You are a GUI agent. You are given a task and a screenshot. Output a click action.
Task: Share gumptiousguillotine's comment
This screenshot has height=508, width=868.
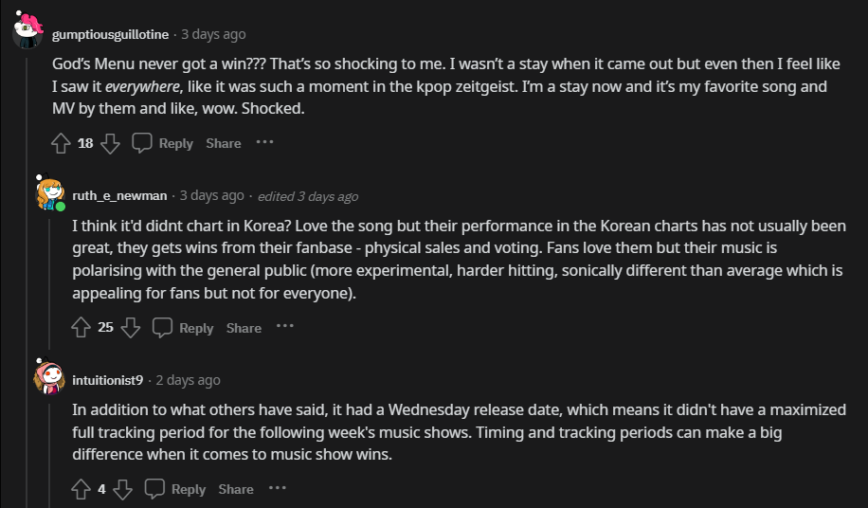(224, 143)
